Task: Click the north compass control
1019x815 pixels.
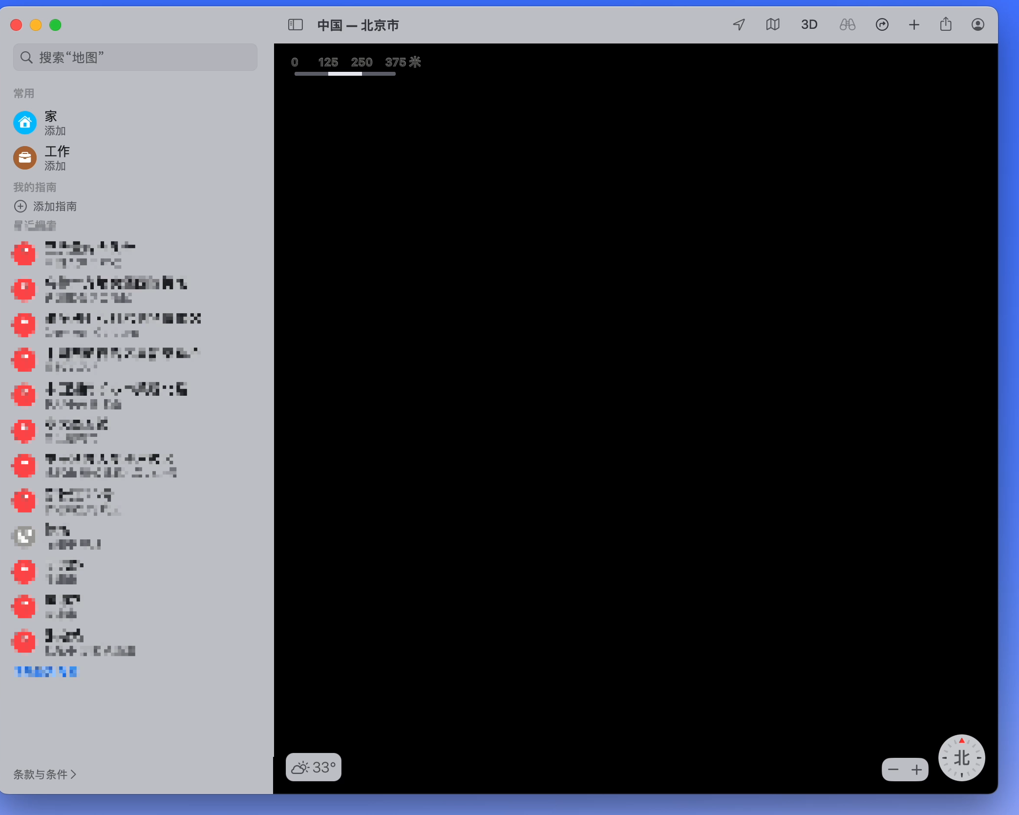Action: pos(961,758)
